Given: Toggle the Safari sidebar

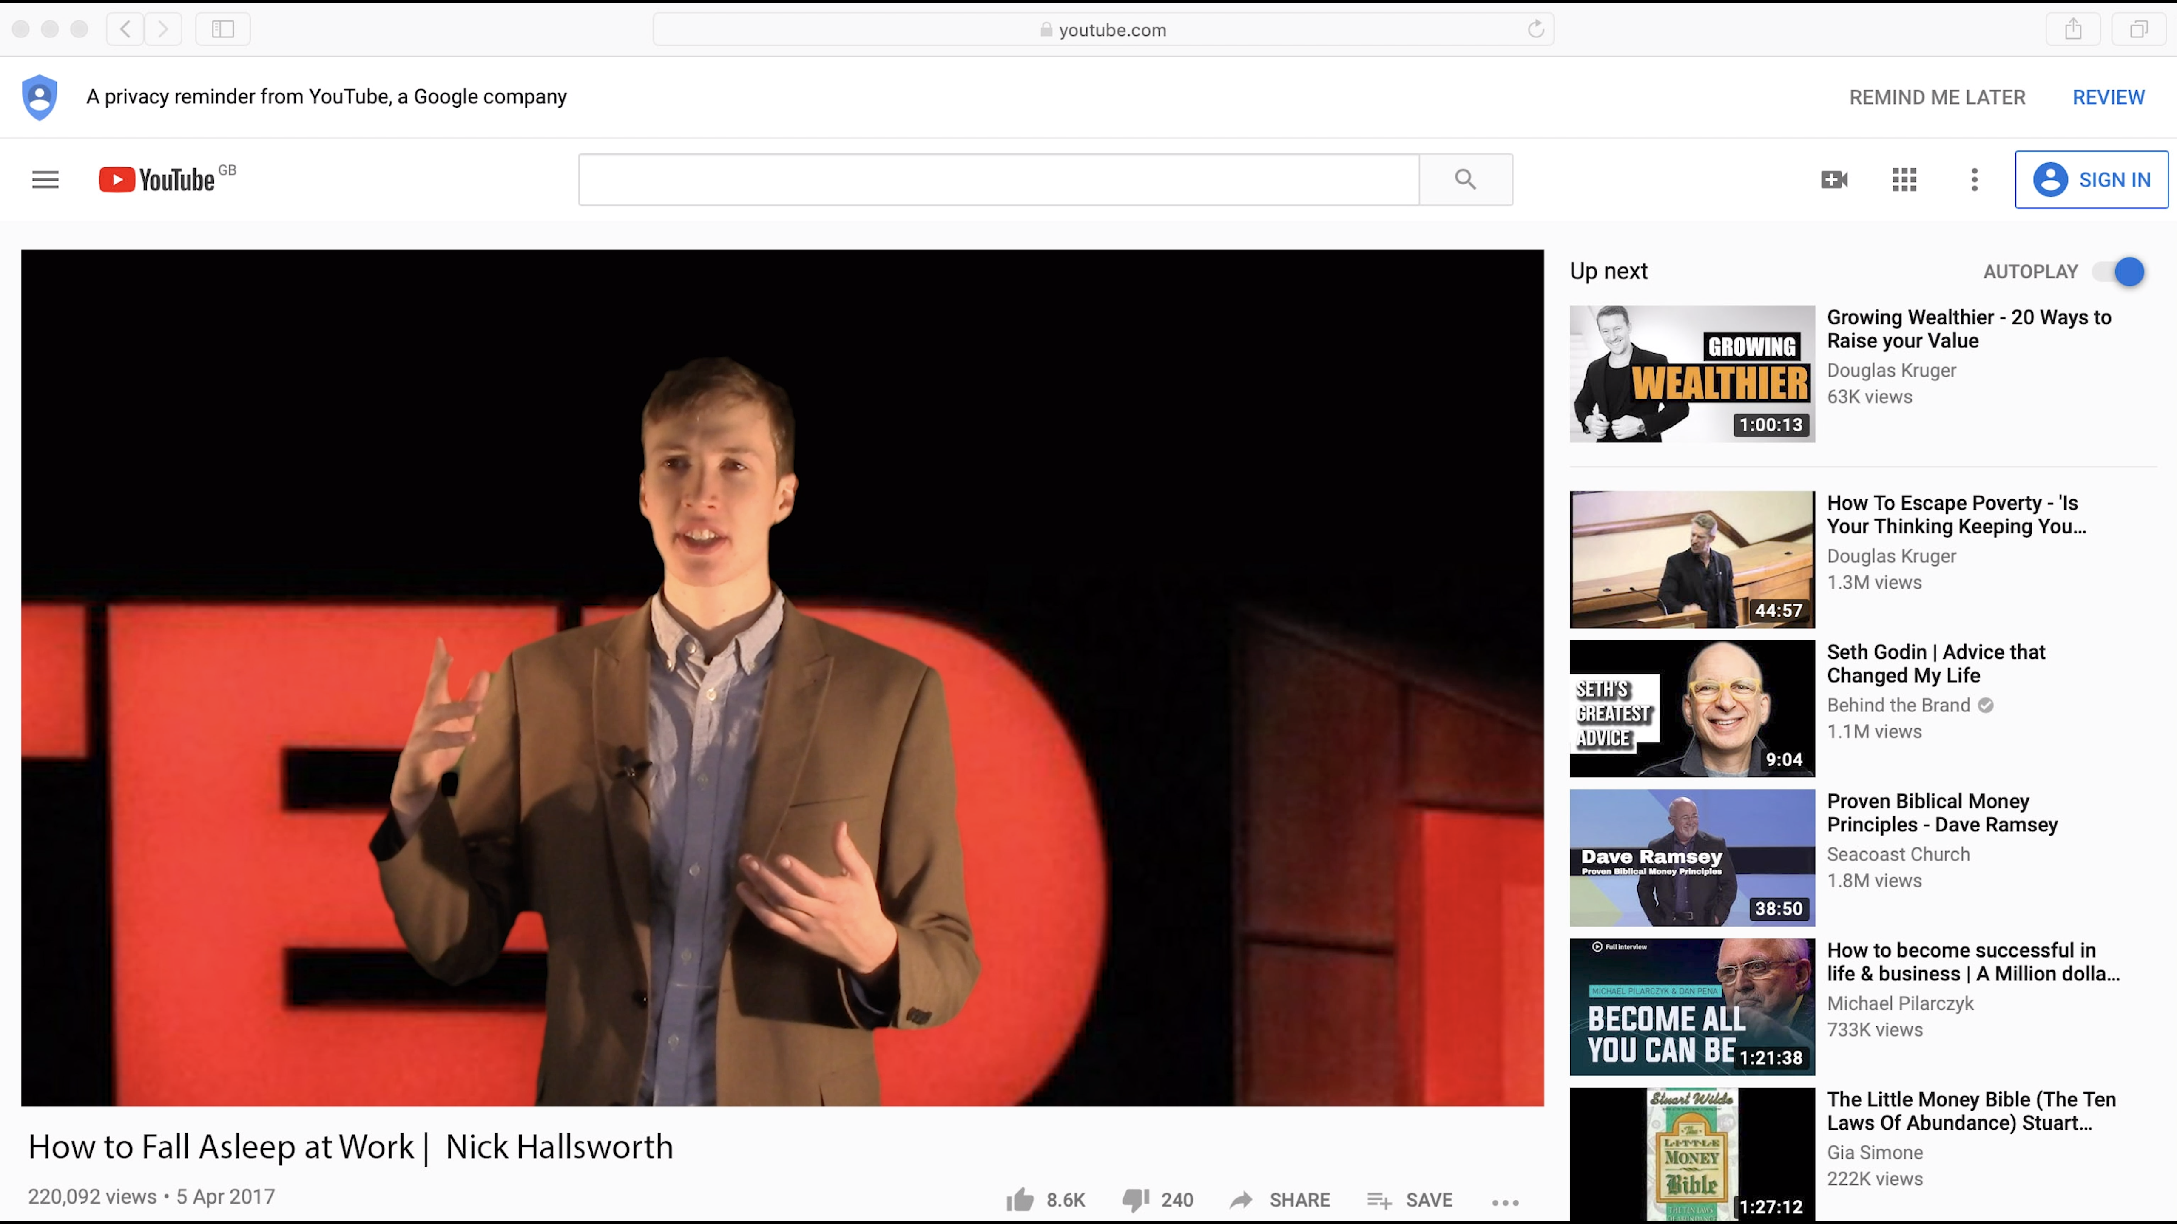Looking at the screenshot, I should [x=222, y=29].
